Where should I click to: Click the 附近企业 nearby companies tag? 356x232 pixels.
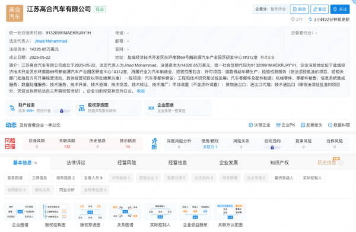coord(268,58)
